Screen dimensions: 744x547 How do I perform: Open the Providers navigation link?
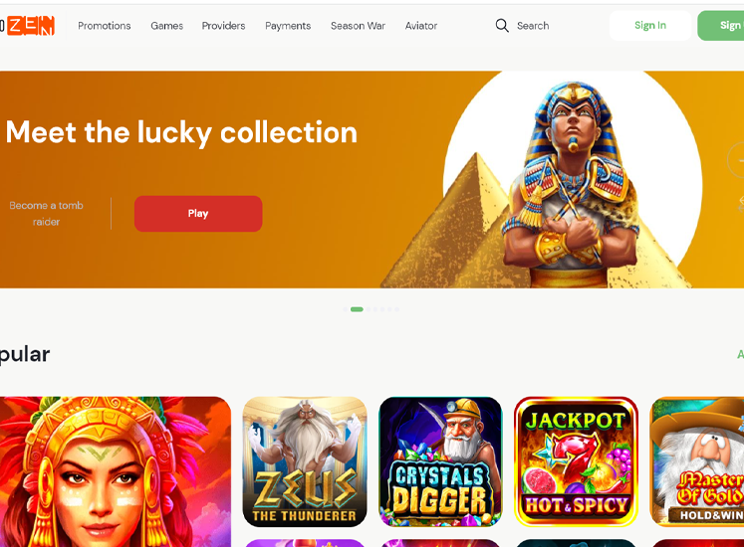click(223, 26)
